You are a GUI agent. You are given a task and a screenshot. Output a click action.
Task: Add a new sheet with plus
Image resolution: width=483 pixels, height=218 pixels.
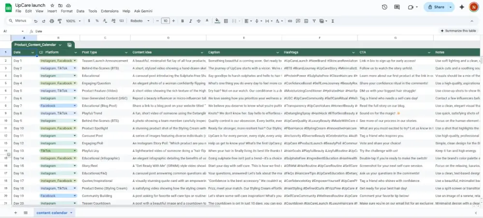[x=15, y=213]
